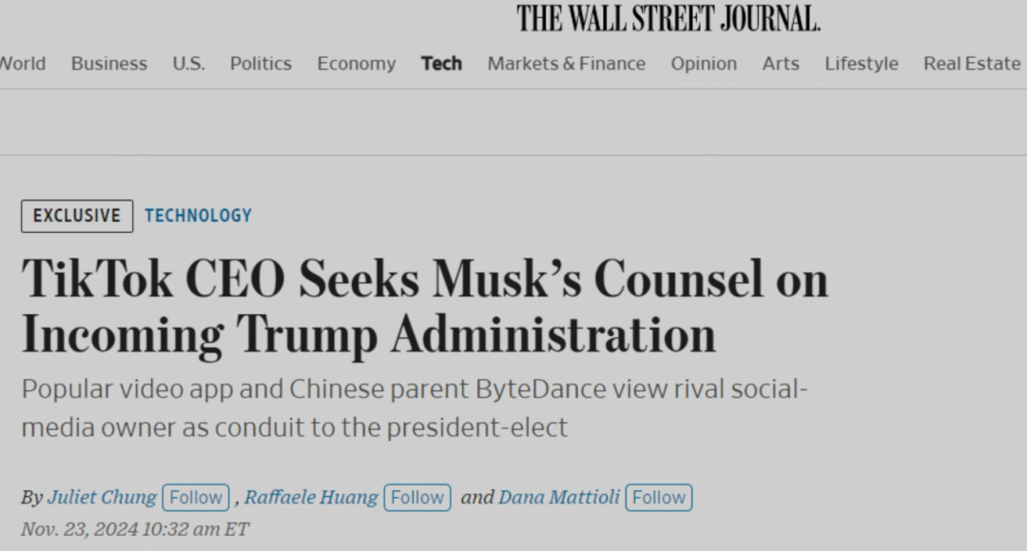The height and width of the screenshot is (551, 1027).
Task: Open the Politics section
Action: pos(261,64)
